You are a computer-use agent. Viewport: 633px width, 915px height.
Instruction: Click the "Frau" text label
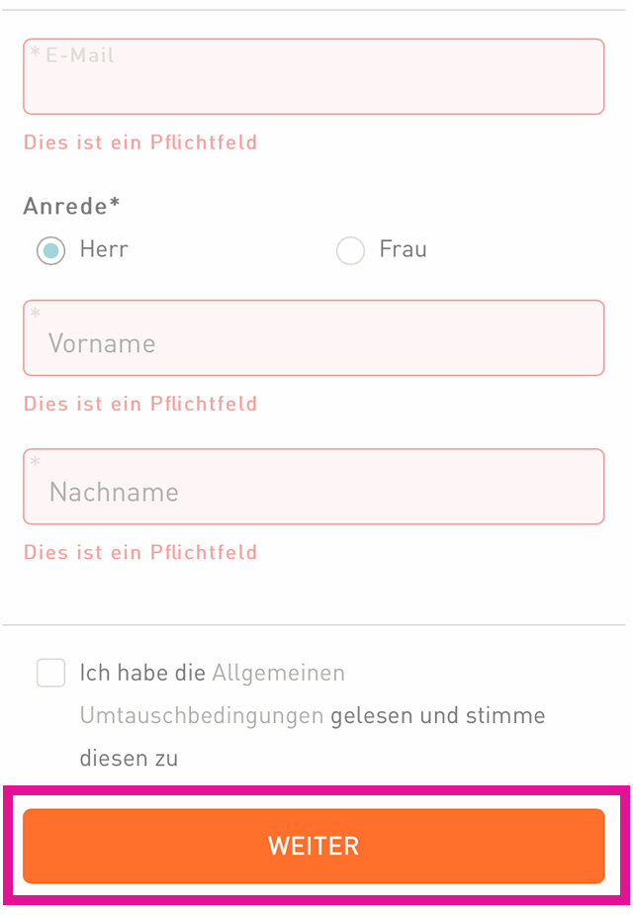pyautogui.click(x=403, y=249)
